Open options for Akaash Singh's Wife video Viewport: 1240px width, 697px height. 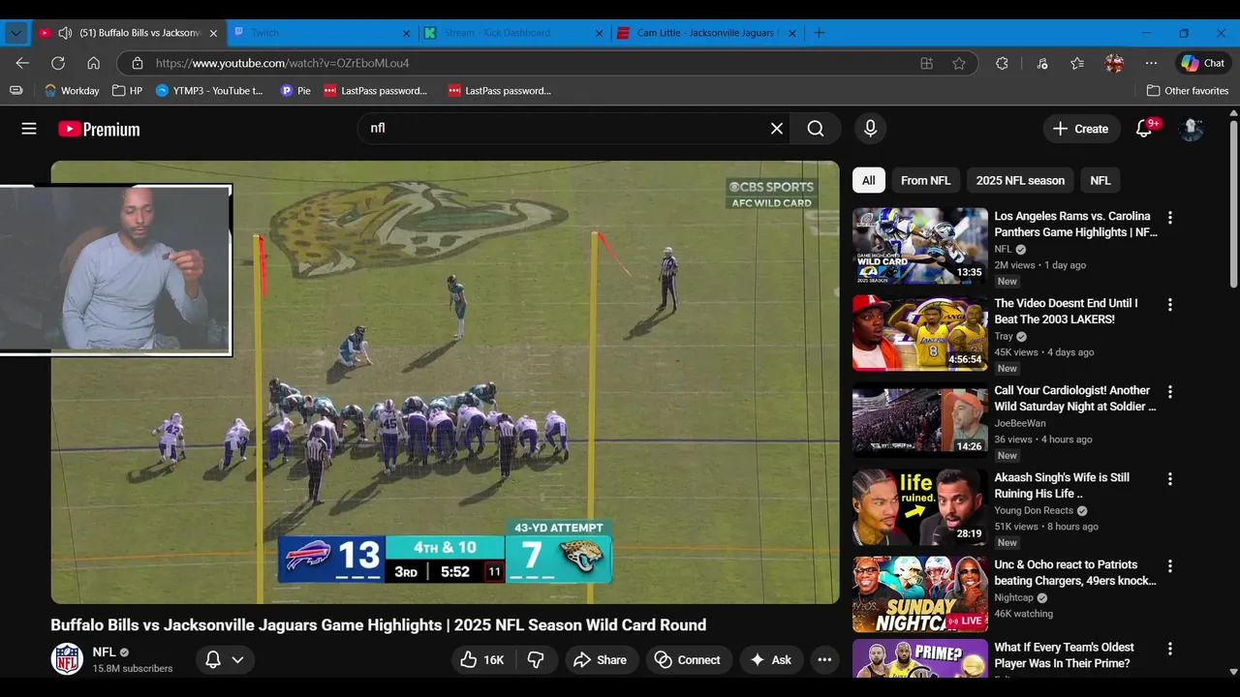pyautogui.click(x=1170, y=479)
